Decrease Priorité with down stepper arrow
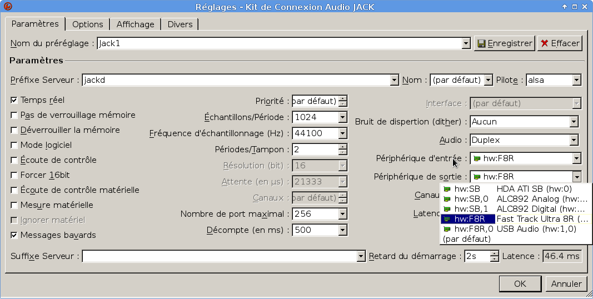The height and width of the screenshot is (299, 593). pos(343,104)
